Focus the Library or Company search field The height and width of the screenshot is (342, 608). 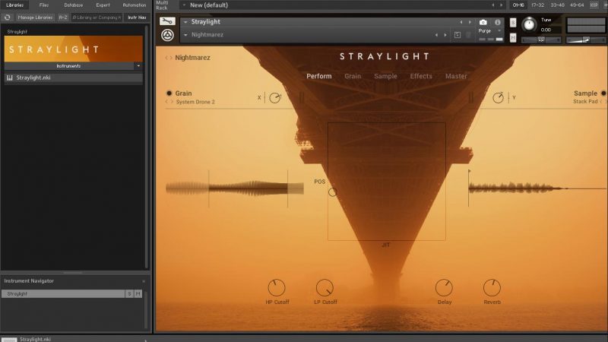pyautogui.click(x=97, y=17)
